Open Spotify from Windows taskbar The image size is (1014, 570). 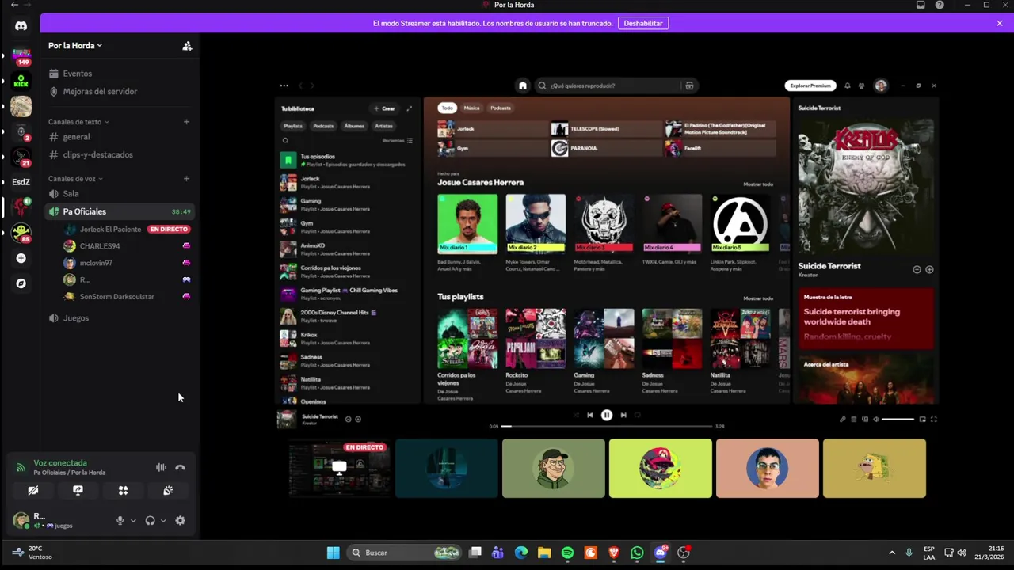coord(567,553)
